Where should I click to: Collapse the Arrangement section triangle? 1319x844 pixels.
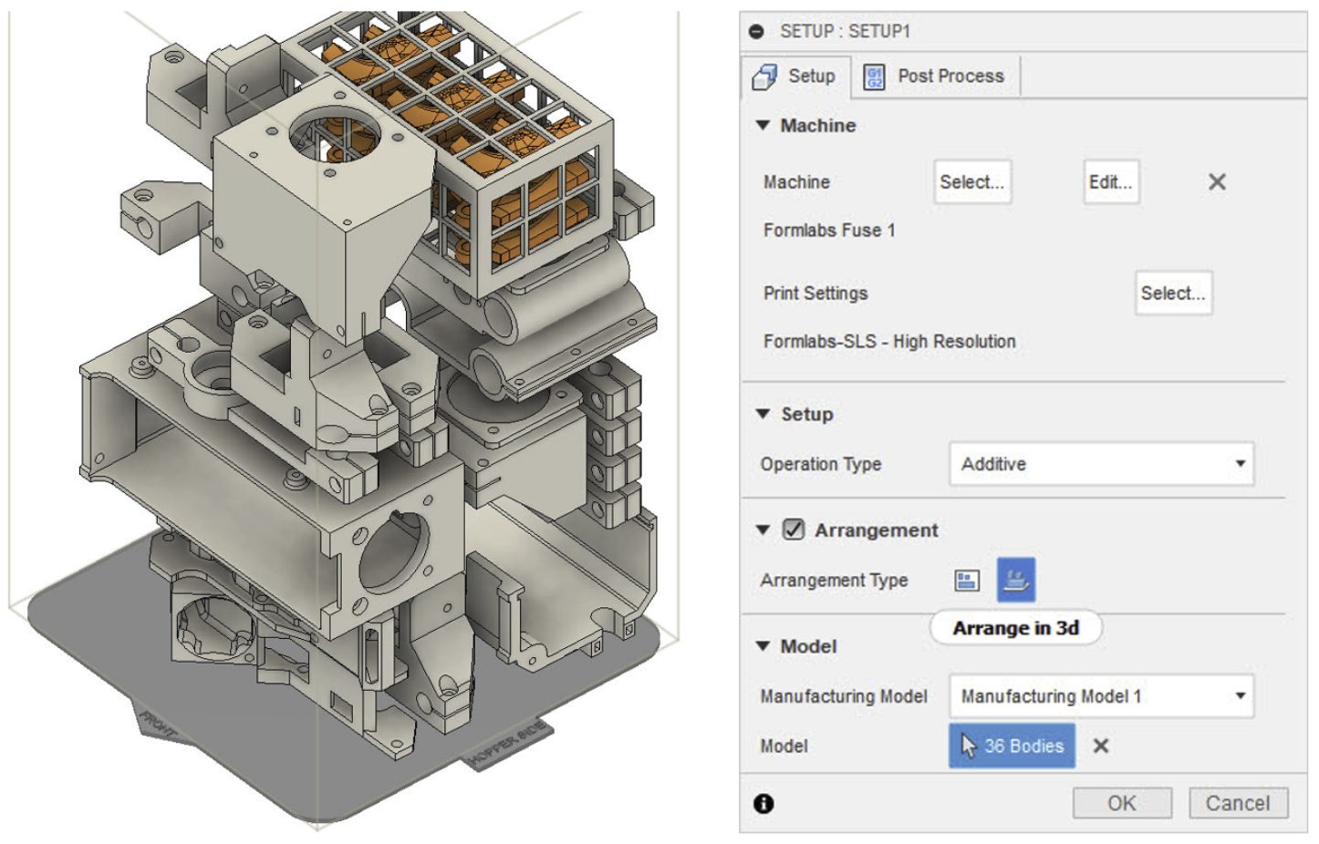pyautogui.click(x=763, y=530)
